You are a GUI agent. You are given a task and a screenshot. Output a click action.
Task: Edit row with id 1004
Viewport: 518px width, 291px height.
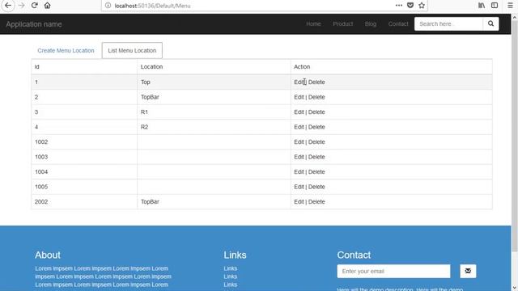299,171
